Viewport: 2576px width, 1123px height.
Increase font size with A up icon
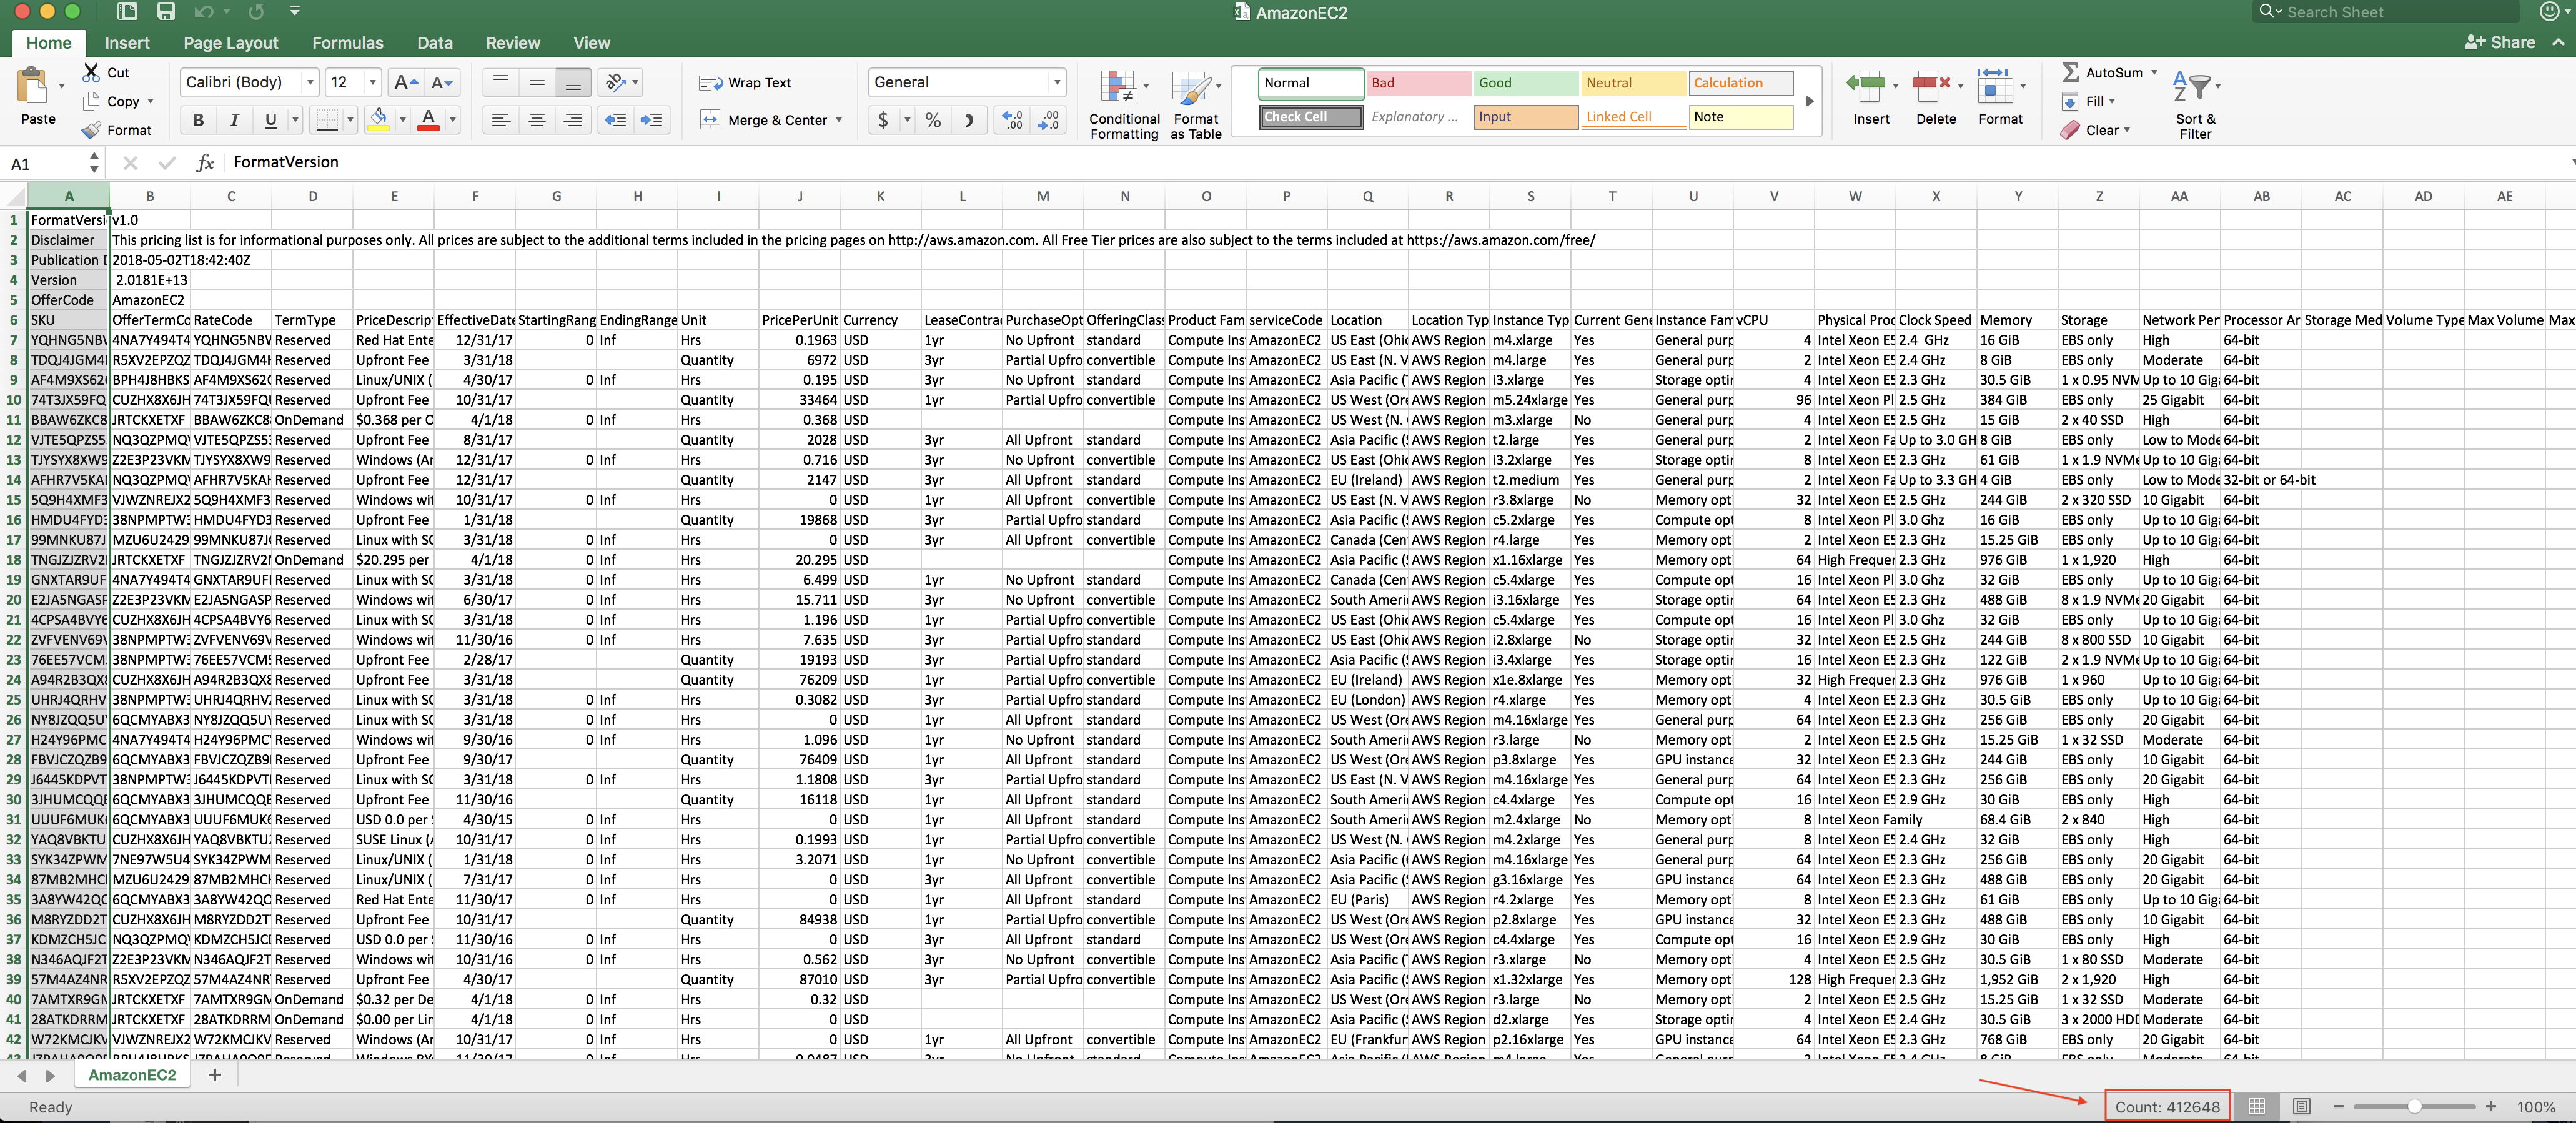point(405,82)
